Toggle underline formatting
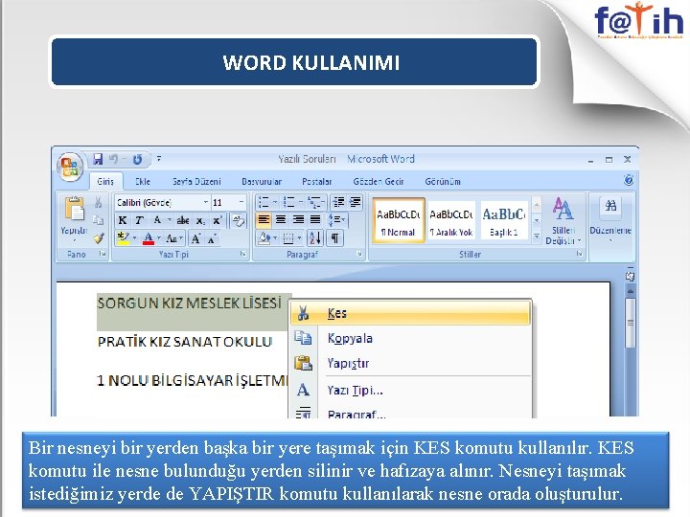Viewport: 690px width, 517px height. pyautogui.click(x=157, y=220)
